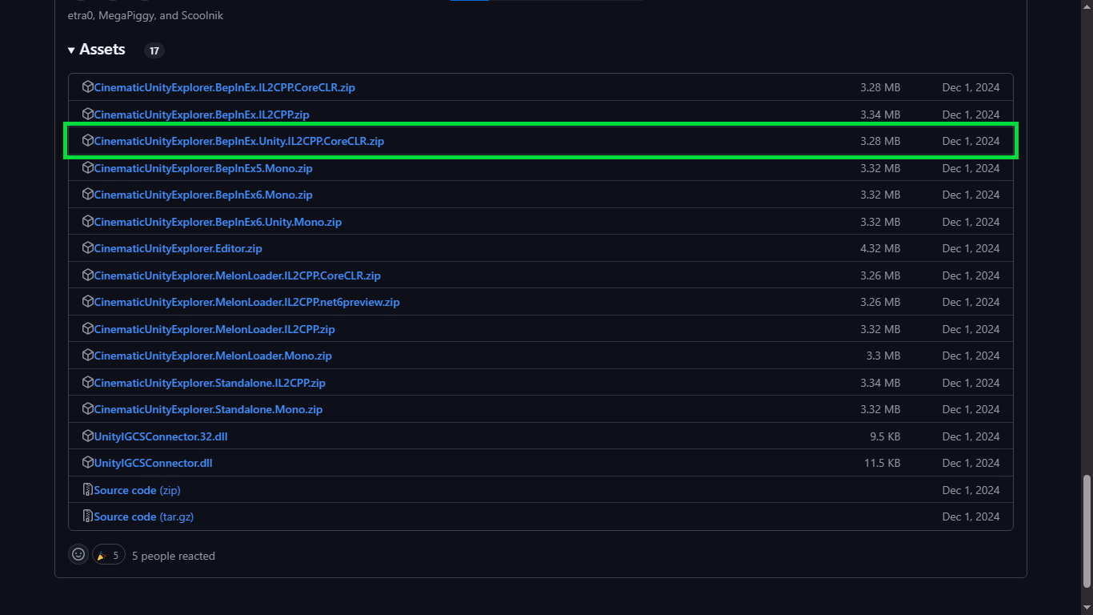Click the package icon beside BepInEx6.Unity.Mono.zip
The image size is (1093, 615).
coord(88,222)
